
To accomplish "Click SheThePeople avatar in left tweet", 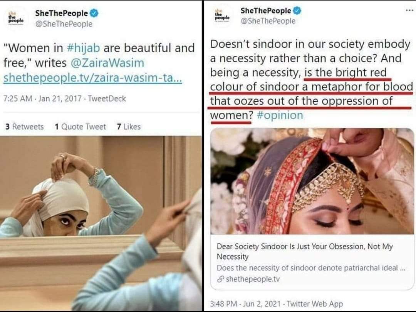I will [16, 18].
